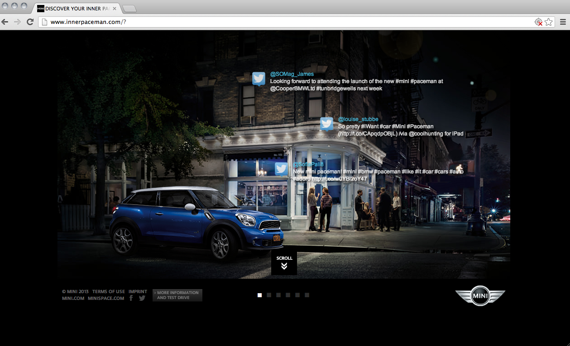The height and width of the screenshot is (346, 570).
Task: Select the Discover Your Inner Paceman tab
Action: point(76,9)
